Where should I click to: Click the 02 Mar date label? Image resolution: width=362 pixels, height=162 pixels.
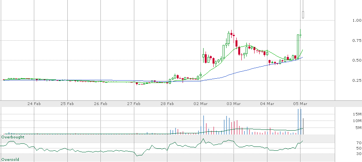200,103
